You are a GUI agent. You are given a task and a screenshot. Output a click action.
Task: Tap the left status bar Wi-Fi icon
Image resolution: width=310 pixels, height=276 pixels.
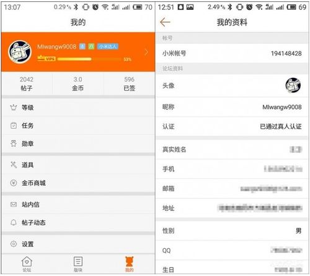coord(105,7)
